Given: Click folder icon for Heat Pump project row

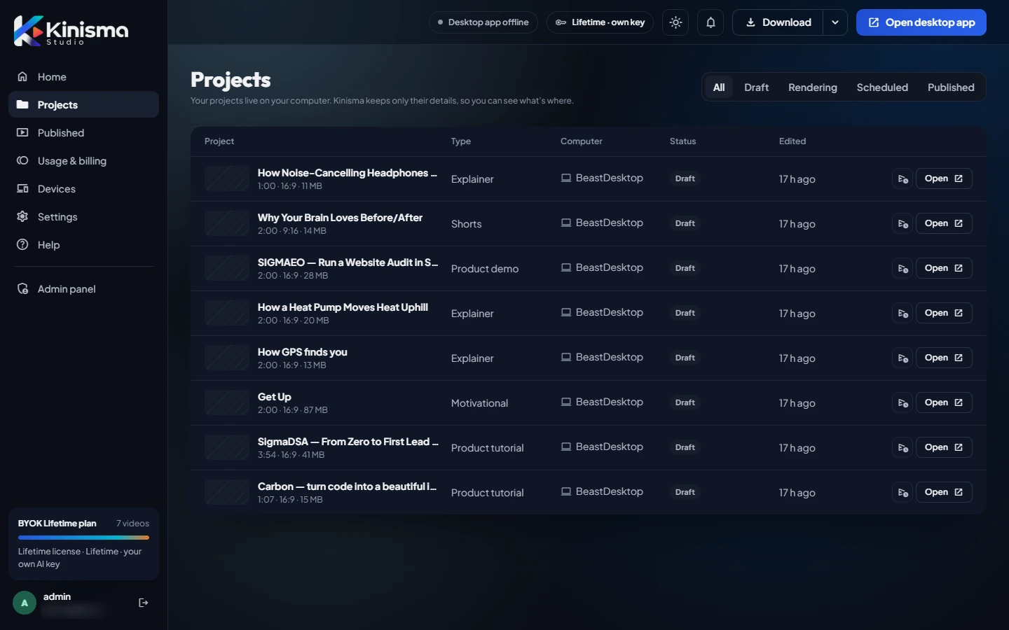Looking at the screenshot, I should pos(903,314).
